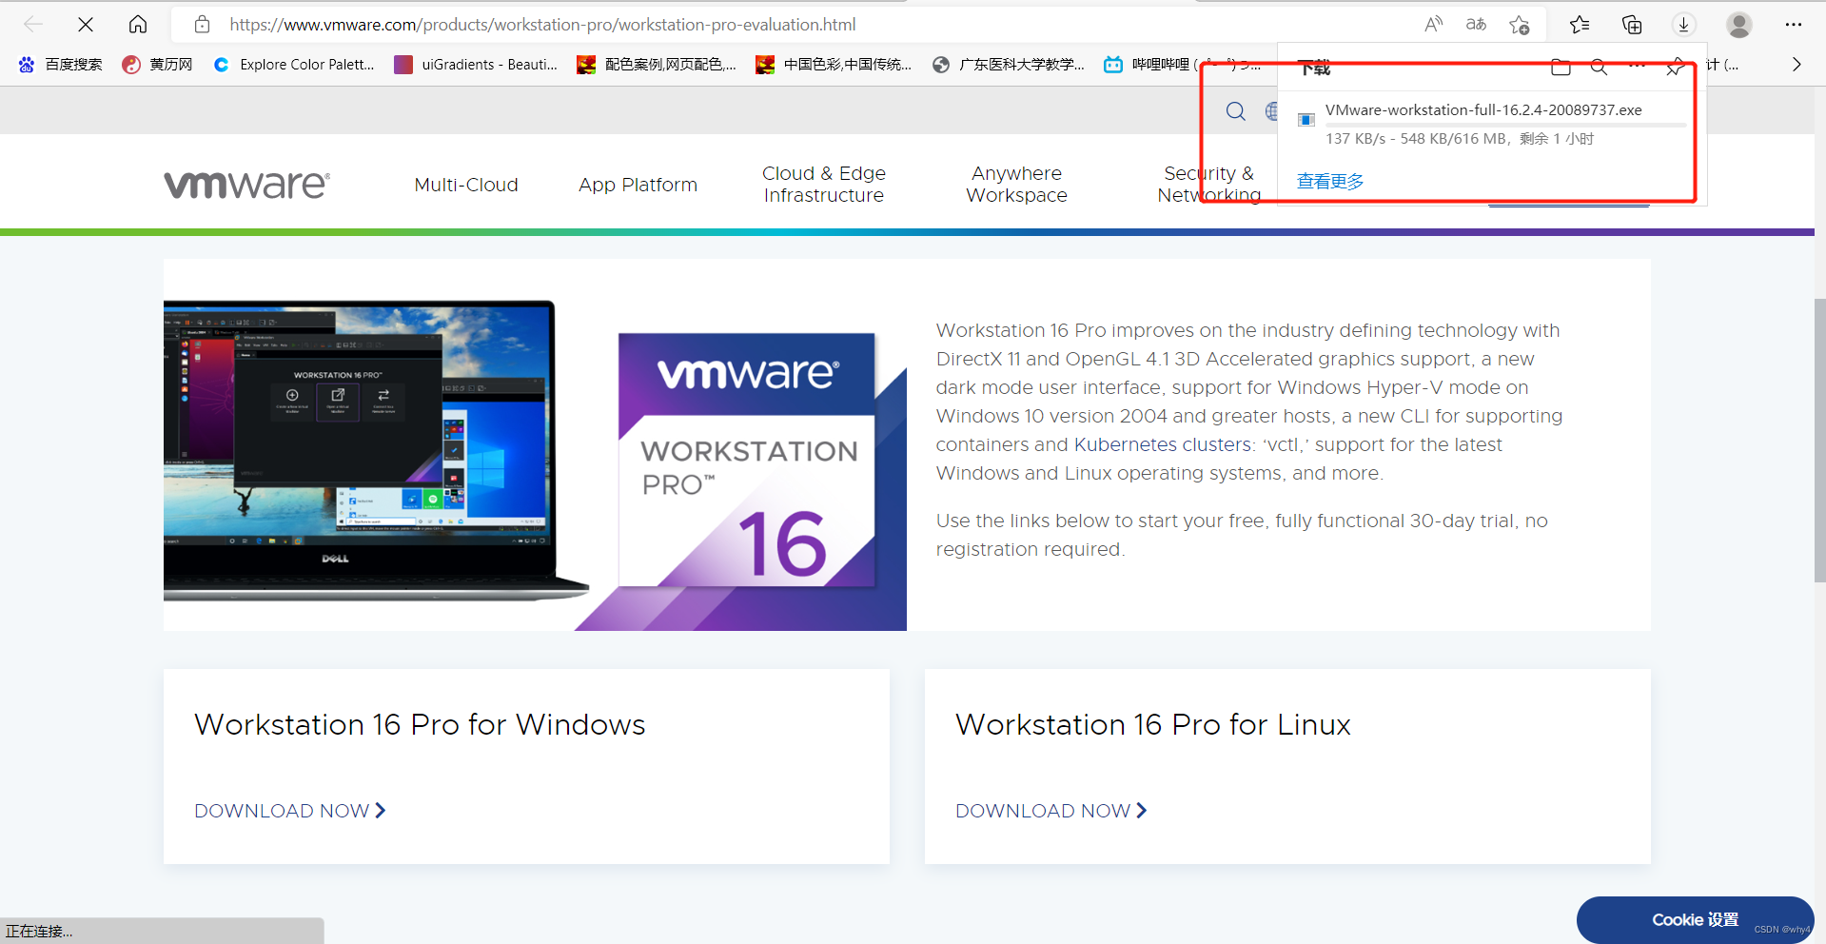The height and width of the screenshot is (944, 1826).
Task: Open downloads folder icon in panel
Action: pyautogui.click(x=1561, y=67)
